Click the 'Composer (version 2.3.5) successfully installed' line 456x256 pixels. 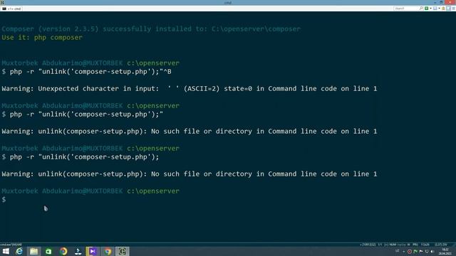pos(151,29)
